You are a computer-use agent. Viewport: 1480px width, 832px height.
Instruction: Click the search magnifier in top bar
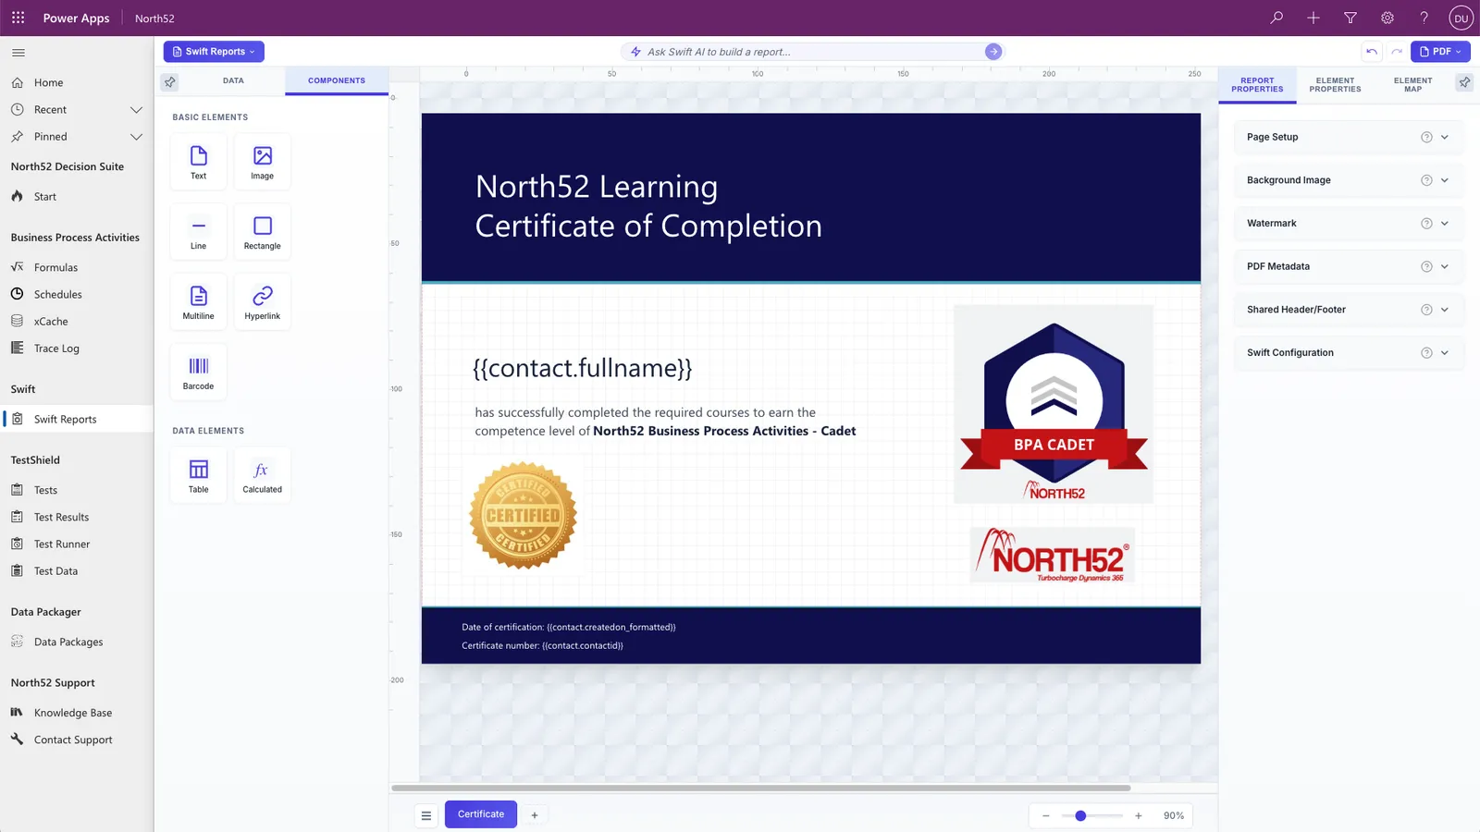tap(1276, 18)
